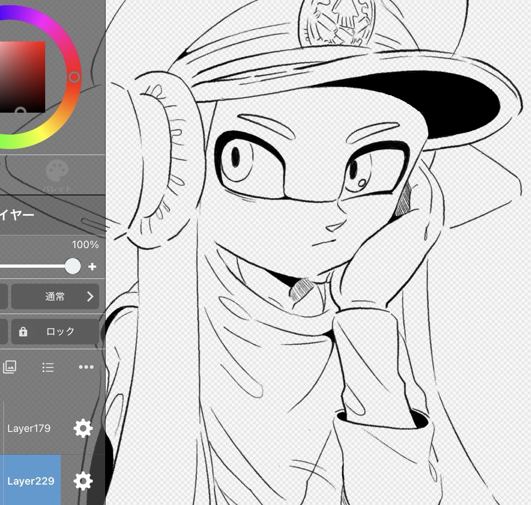Click the plus button beside opacity slider

pyautogui.click(x=92, y=266)
